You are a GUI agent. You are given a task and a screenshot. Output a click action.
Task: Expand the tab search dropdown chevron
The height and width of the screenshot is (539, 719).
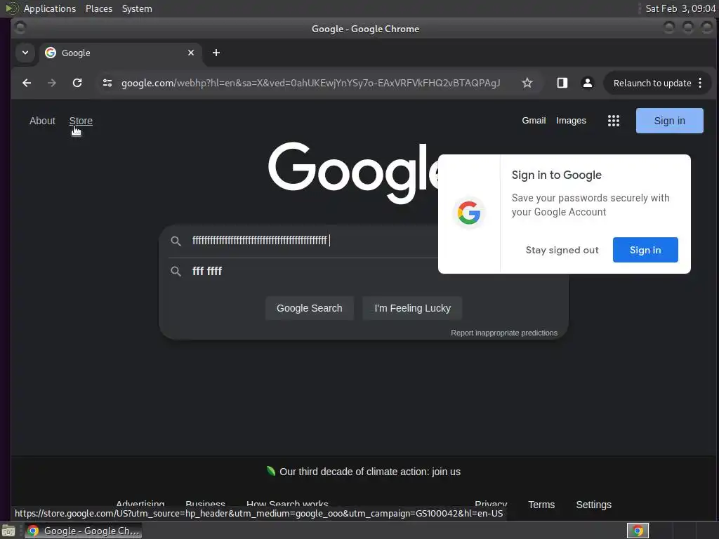point(25,53)
